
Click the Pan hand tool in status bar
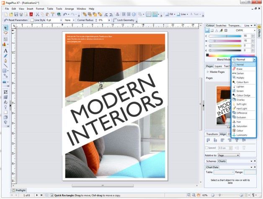click(198, 195)
